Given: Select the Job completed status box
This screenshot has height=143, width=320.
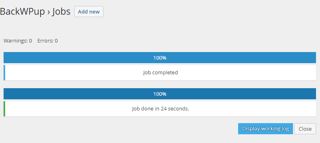Looking at the screenshot, I should (x=160, y=73).
